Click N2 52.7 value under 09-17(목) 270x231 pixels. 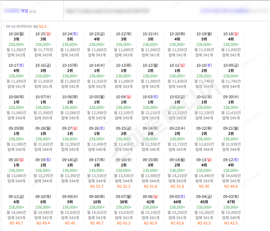pos(97,186)
